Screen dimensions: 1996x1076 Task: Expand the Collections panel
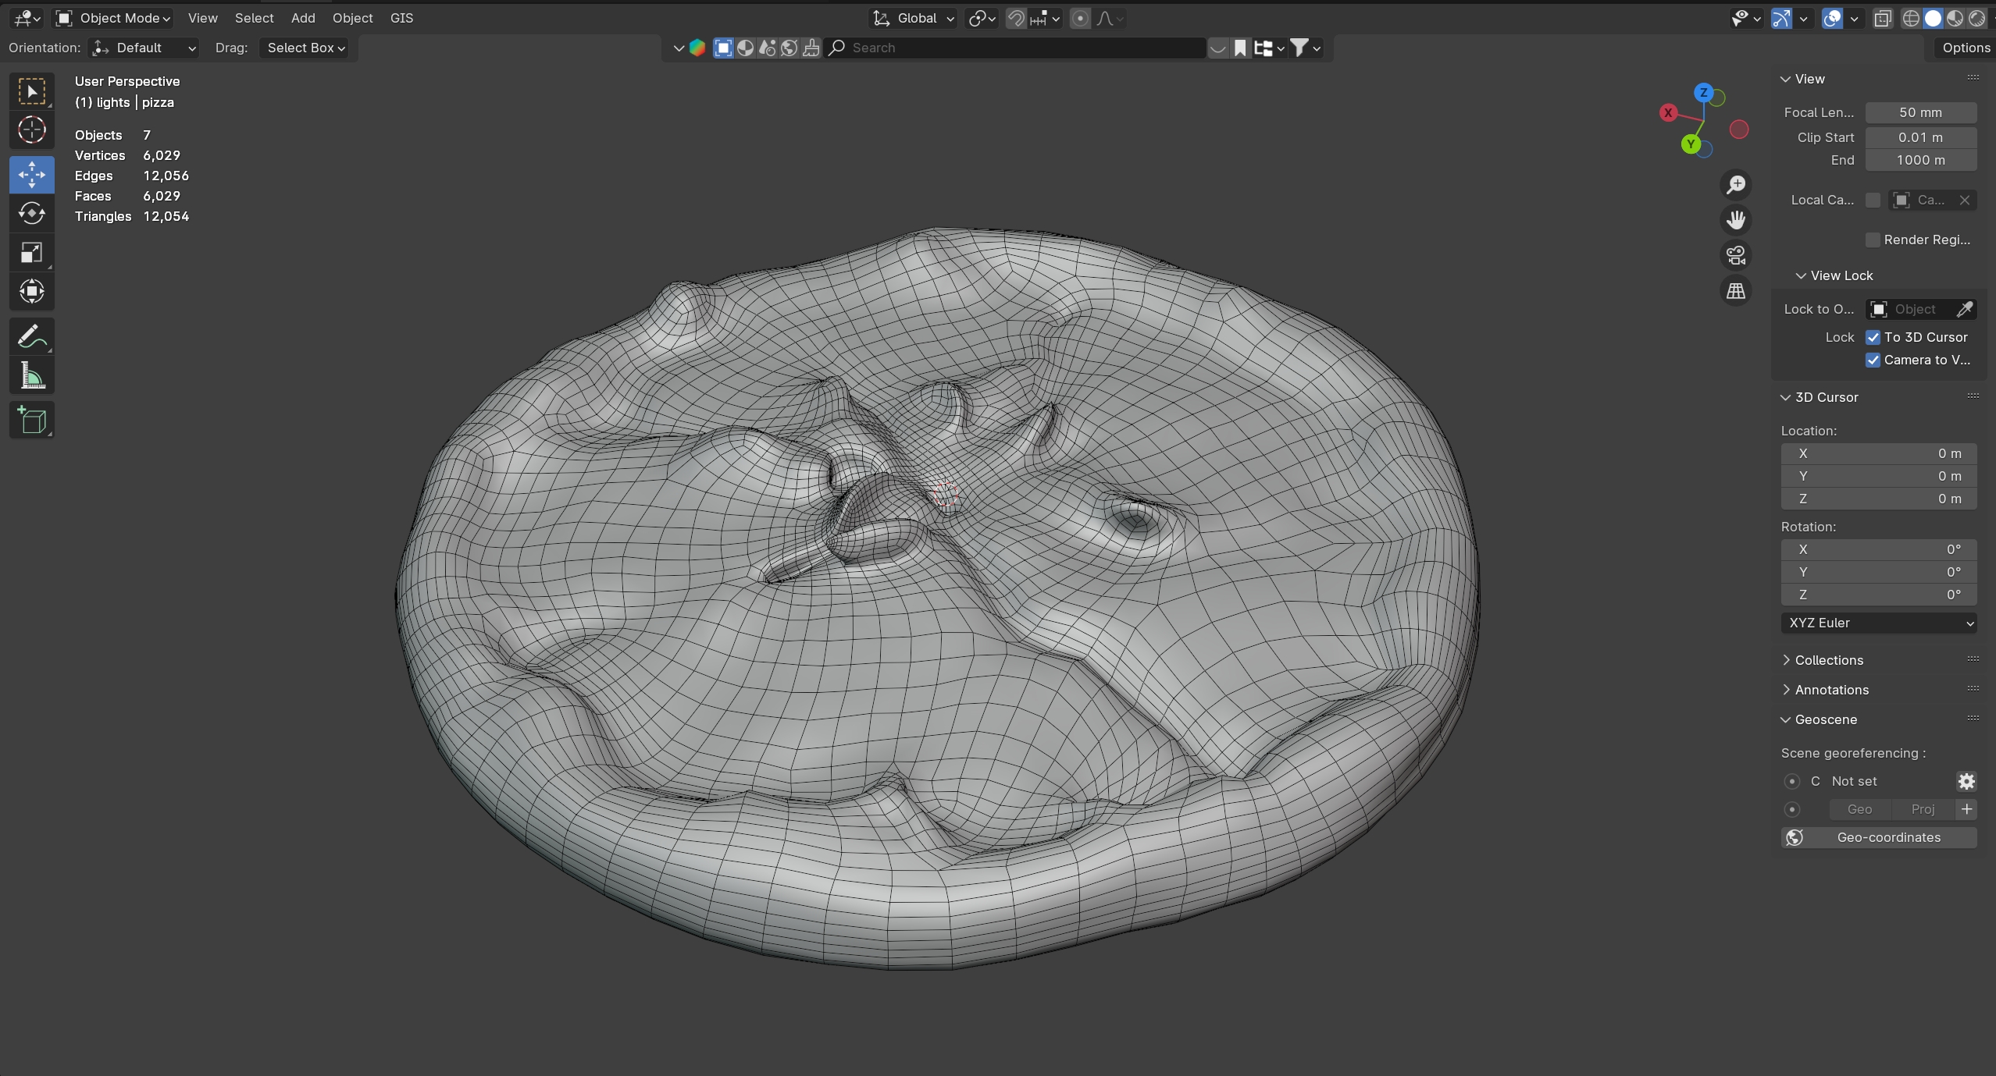[x=1828, y=660]
